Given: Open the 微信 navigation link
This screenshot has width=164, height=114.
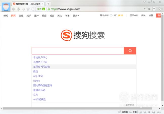Looking at the screenshot, I should [21, 16].
